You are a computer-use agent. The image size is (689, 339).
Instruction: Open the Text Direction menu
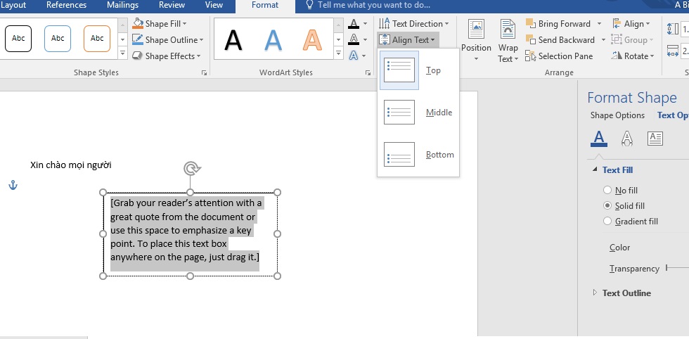click(x=414, y=24)
